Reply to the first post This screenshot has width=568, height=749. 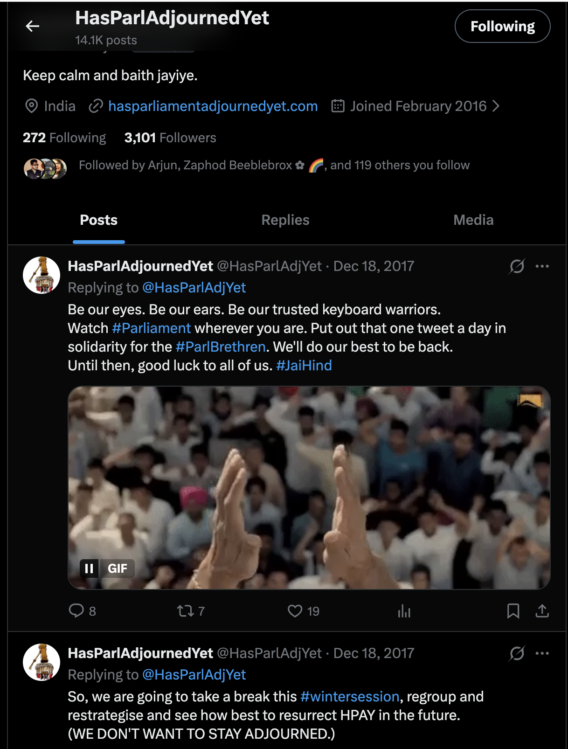[76, 610]
